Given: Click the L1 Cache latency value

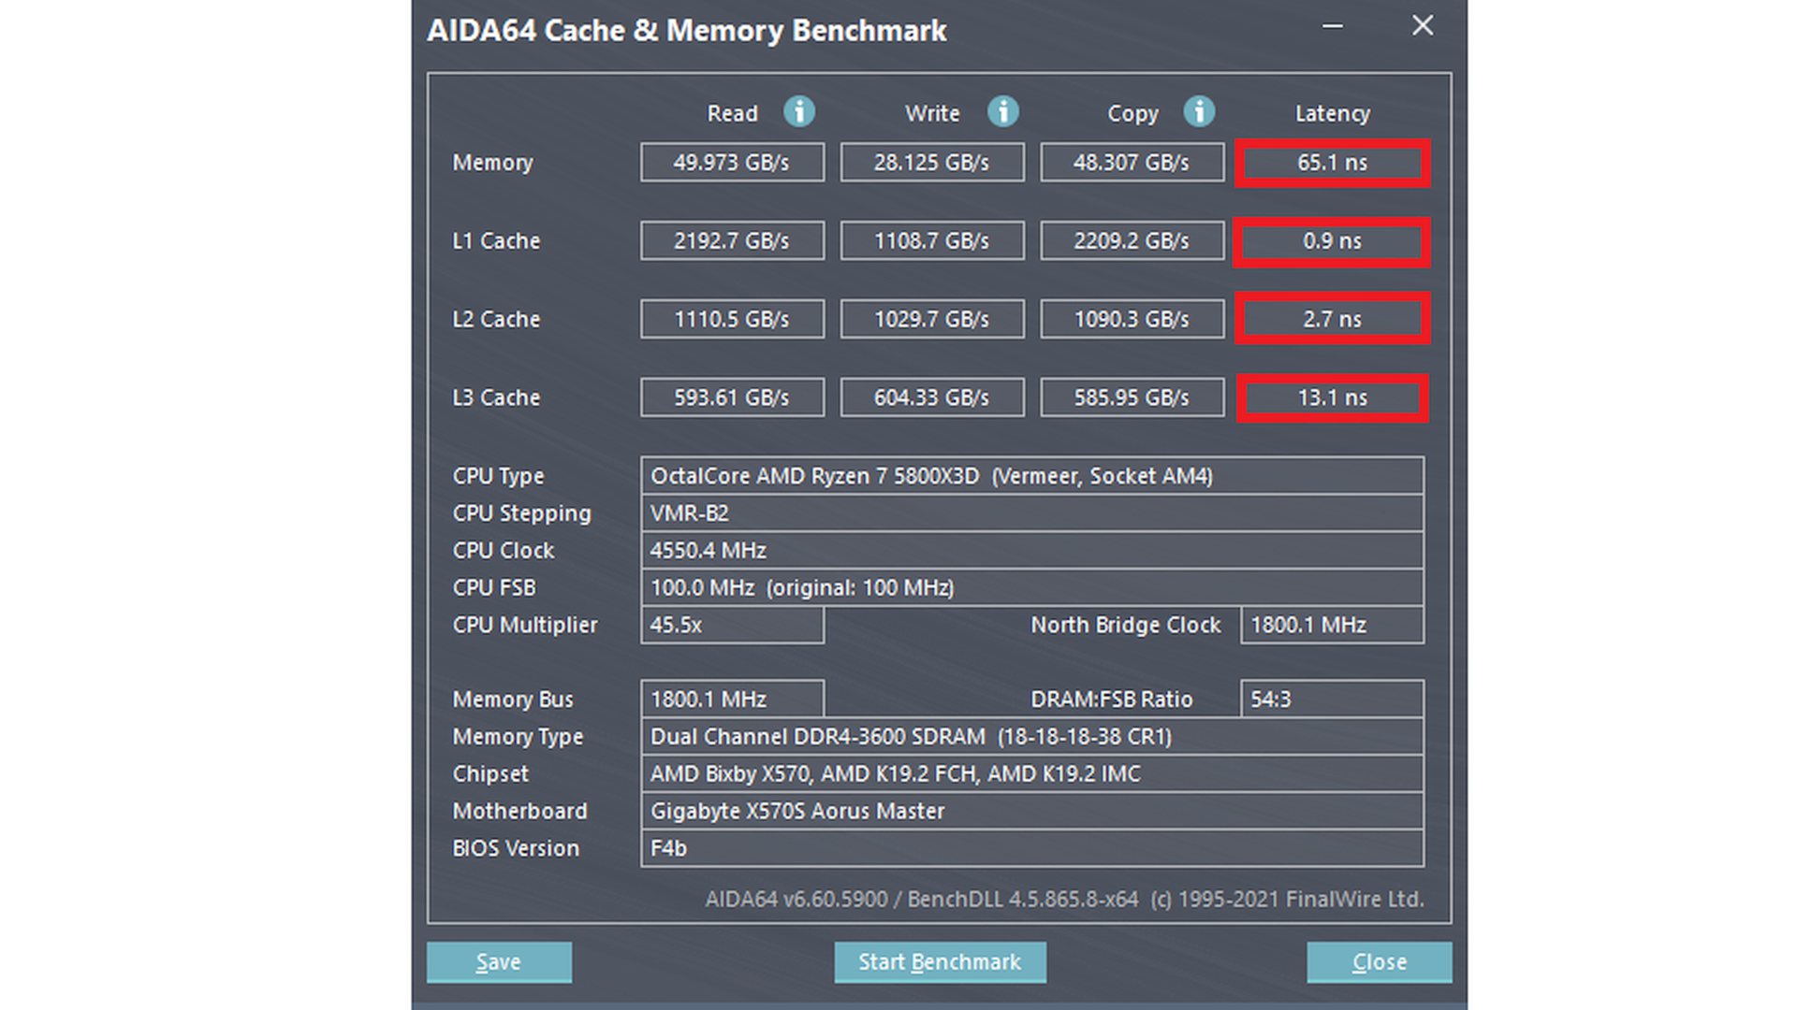Looking at the screenshot, I should click(1332, 240).
